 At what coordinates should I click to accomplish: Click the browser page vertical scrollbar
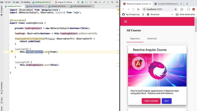point(196,25)
